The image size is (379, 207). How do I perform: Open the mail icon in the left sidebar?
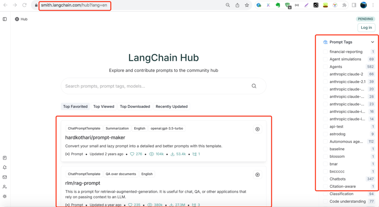5,177
